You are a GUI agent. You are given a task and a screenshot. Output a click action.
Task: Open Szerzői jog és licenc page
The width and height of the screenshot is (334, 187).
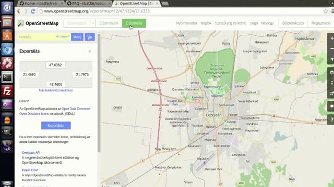coord(231,23)
